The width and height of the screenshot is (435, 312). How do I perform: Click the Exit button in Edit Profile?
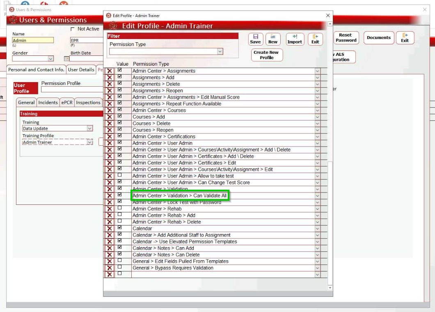[x=315, y=39]
